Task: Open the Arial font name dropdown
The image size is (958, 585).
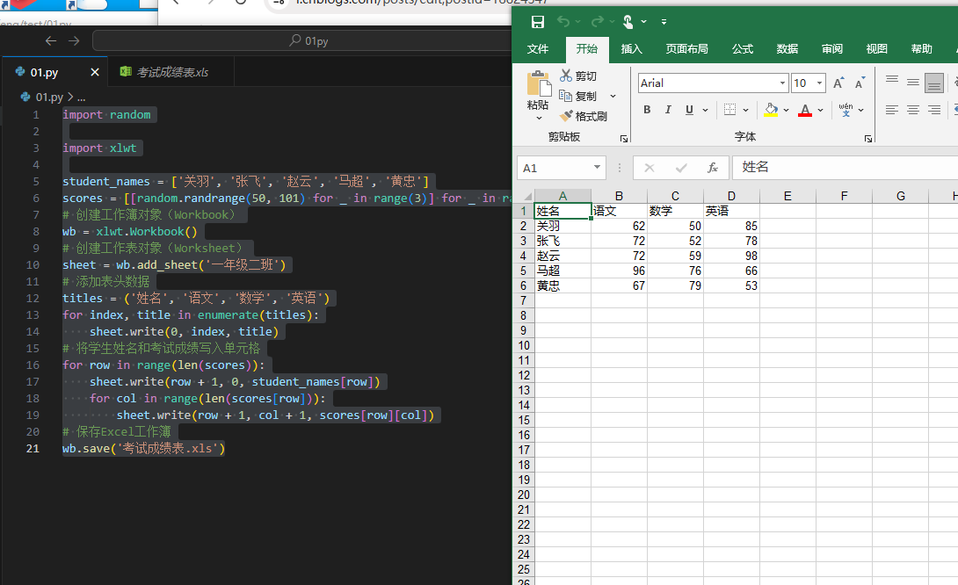Action: (782, 83)
